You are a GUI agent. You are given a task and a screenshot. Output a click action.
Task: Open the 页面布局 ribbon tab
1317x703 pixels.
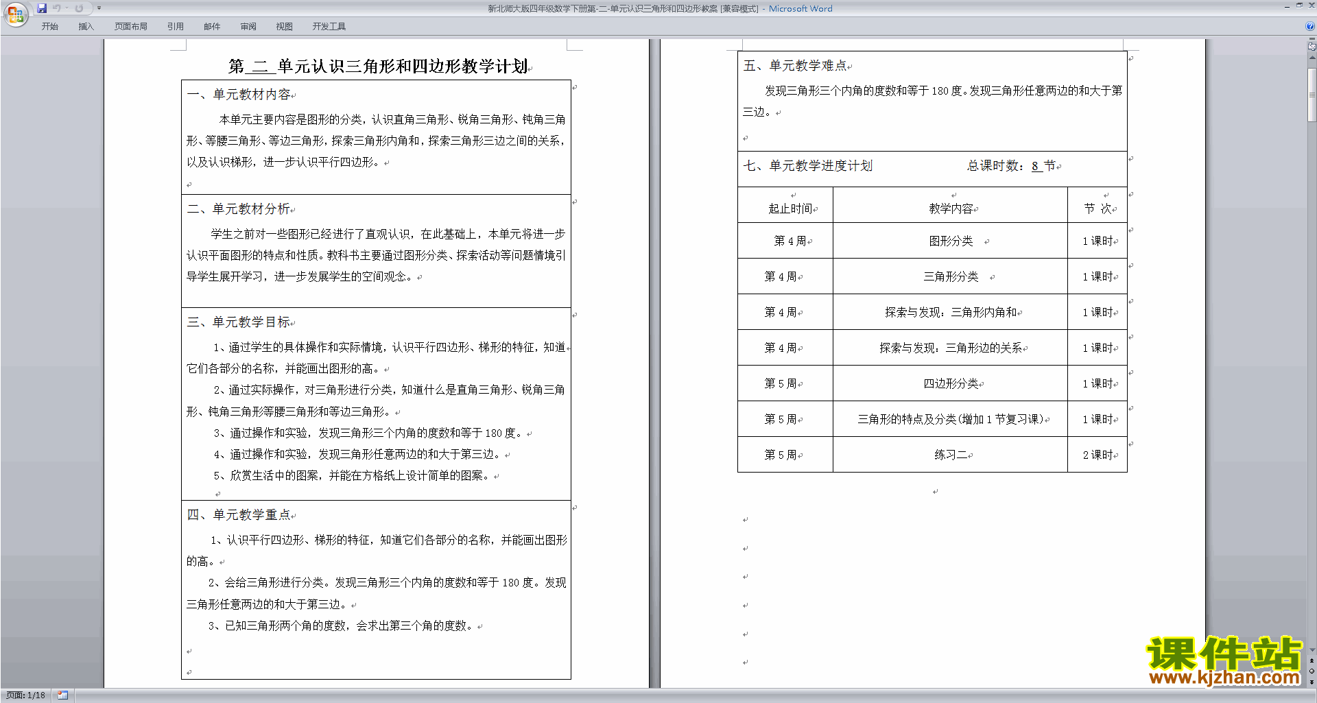point(131,27)
